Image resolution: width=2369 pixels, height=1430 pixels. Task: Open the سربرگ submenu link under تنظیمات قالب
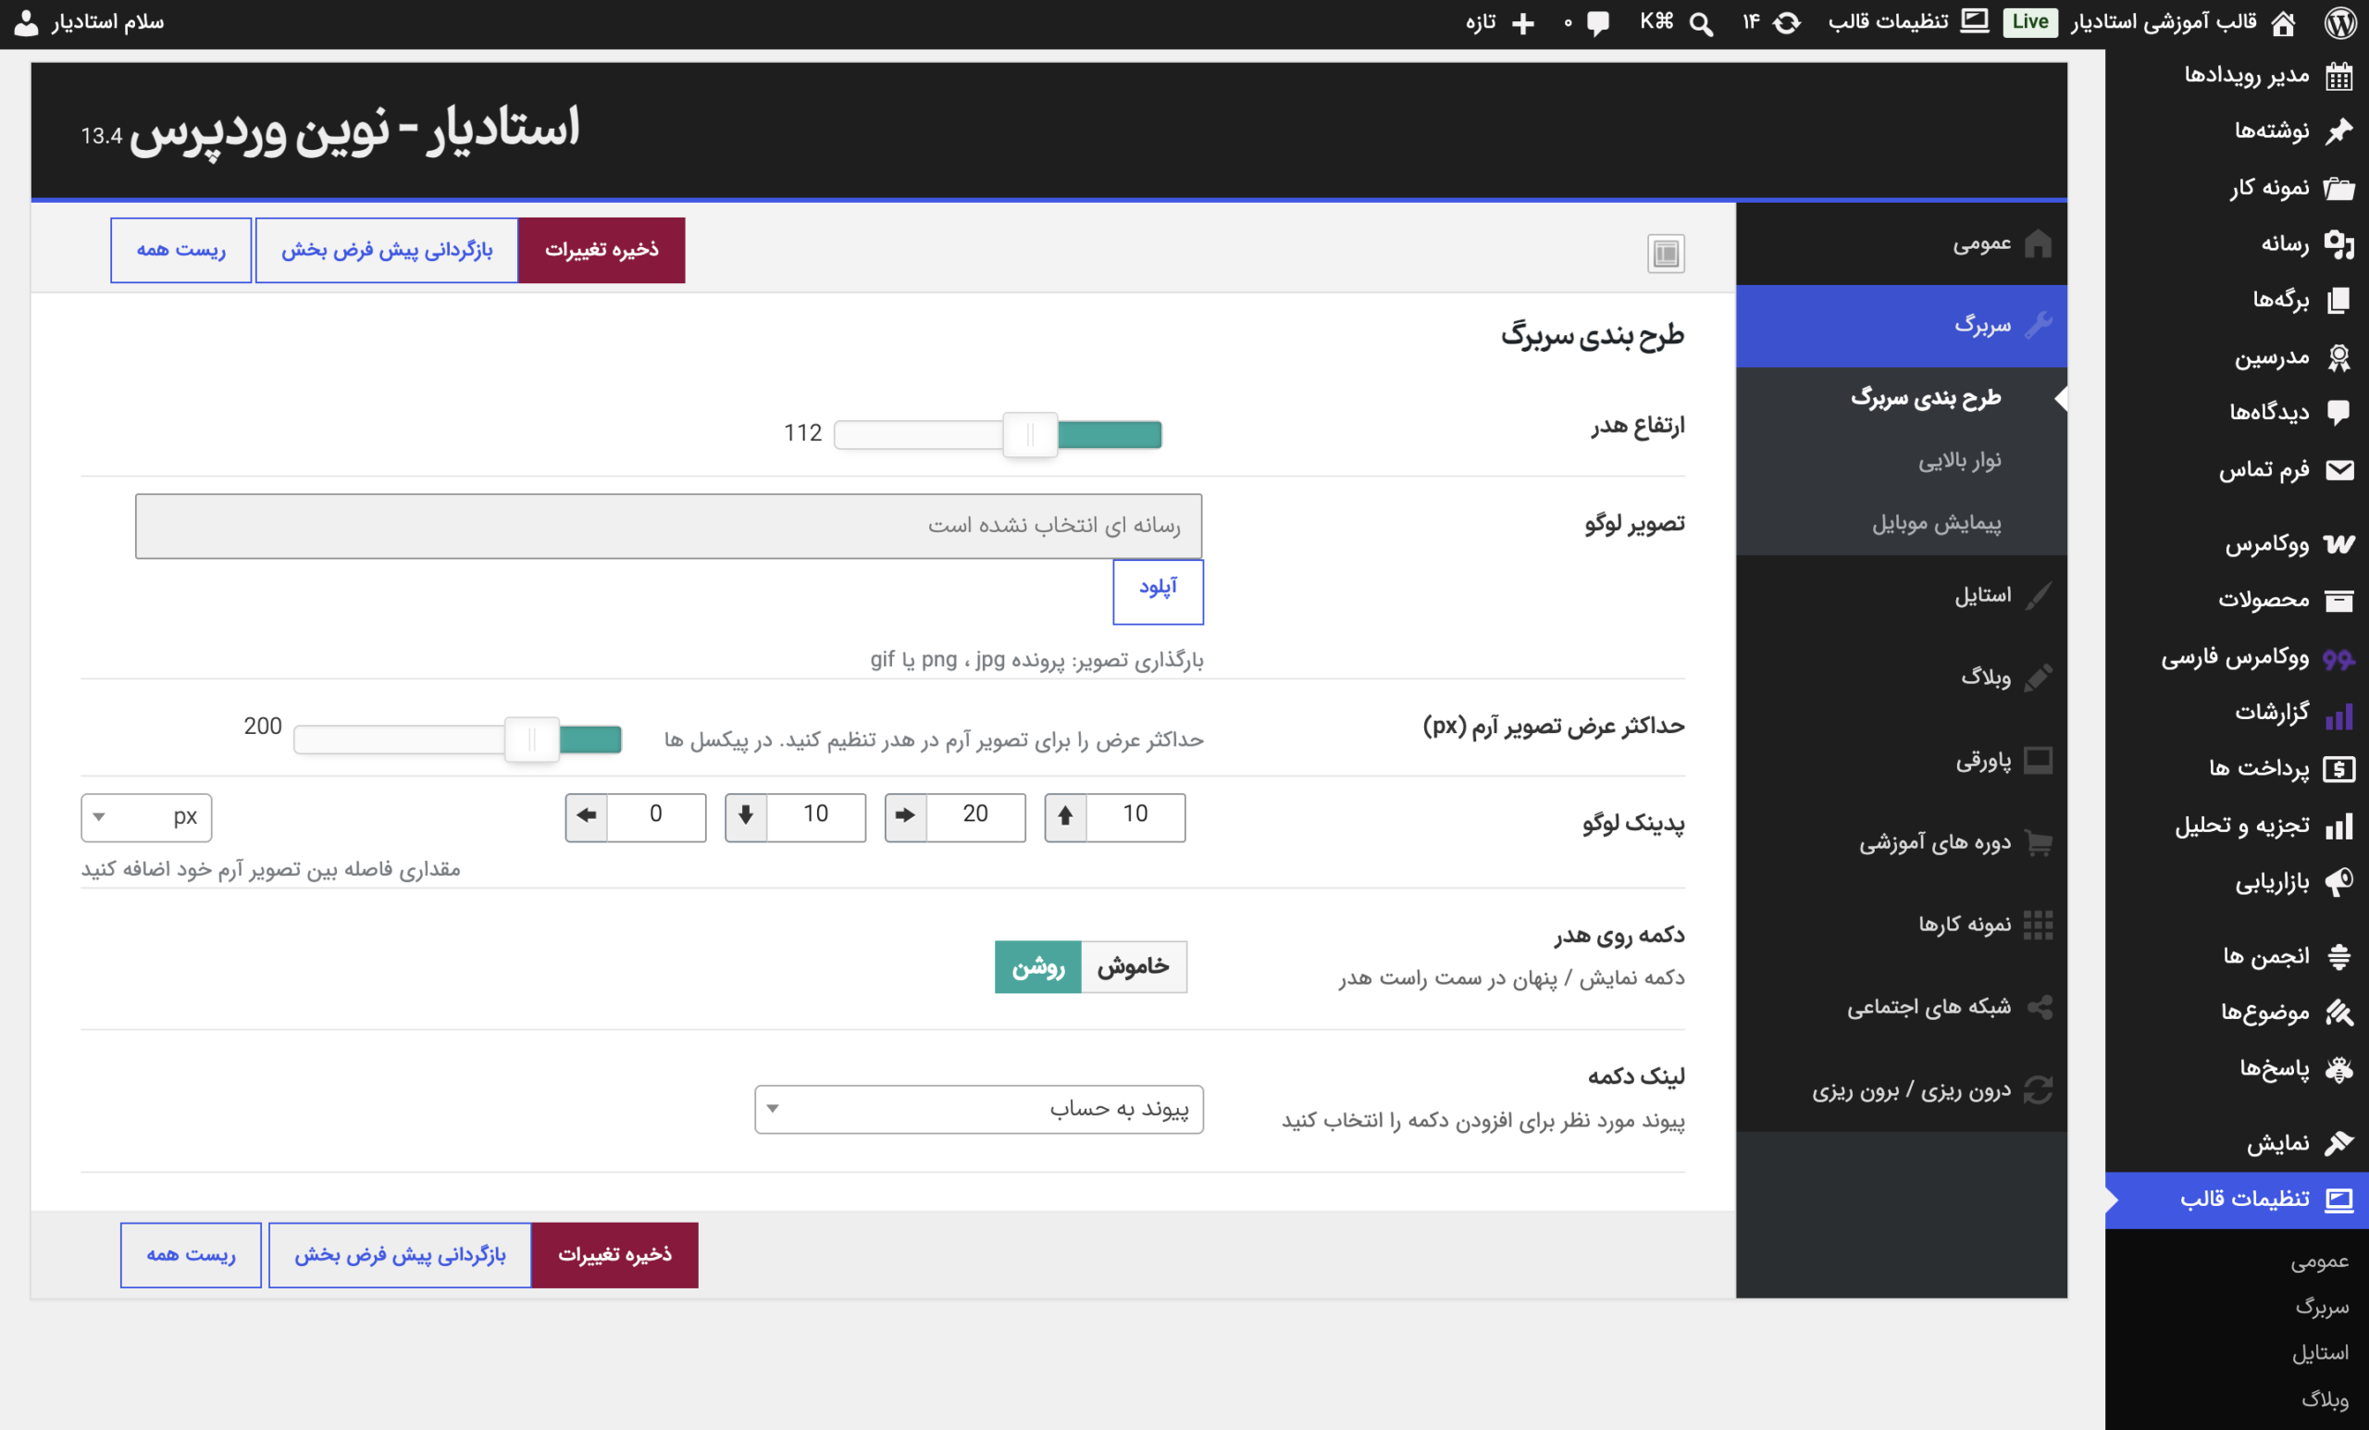click(x=2322, y=1307)
